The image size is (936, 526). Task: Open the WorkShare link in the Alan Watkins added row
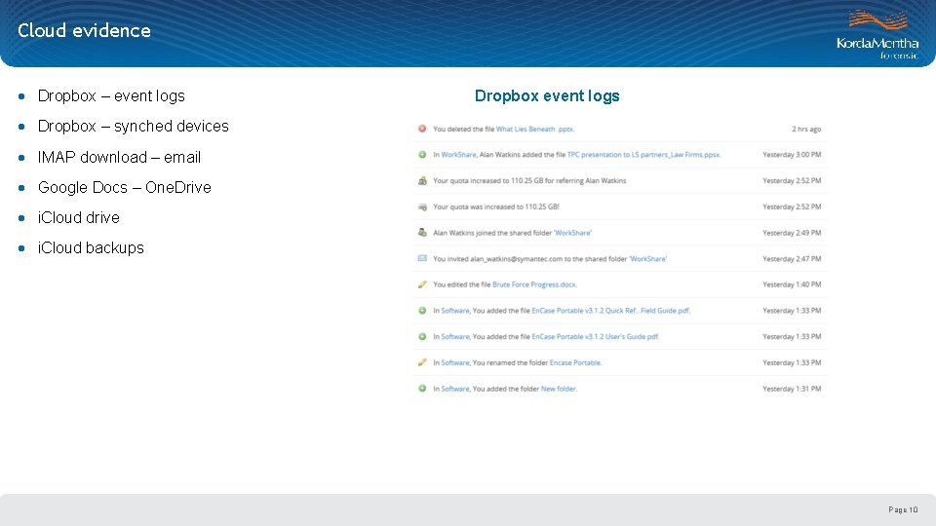coord(458,155)
